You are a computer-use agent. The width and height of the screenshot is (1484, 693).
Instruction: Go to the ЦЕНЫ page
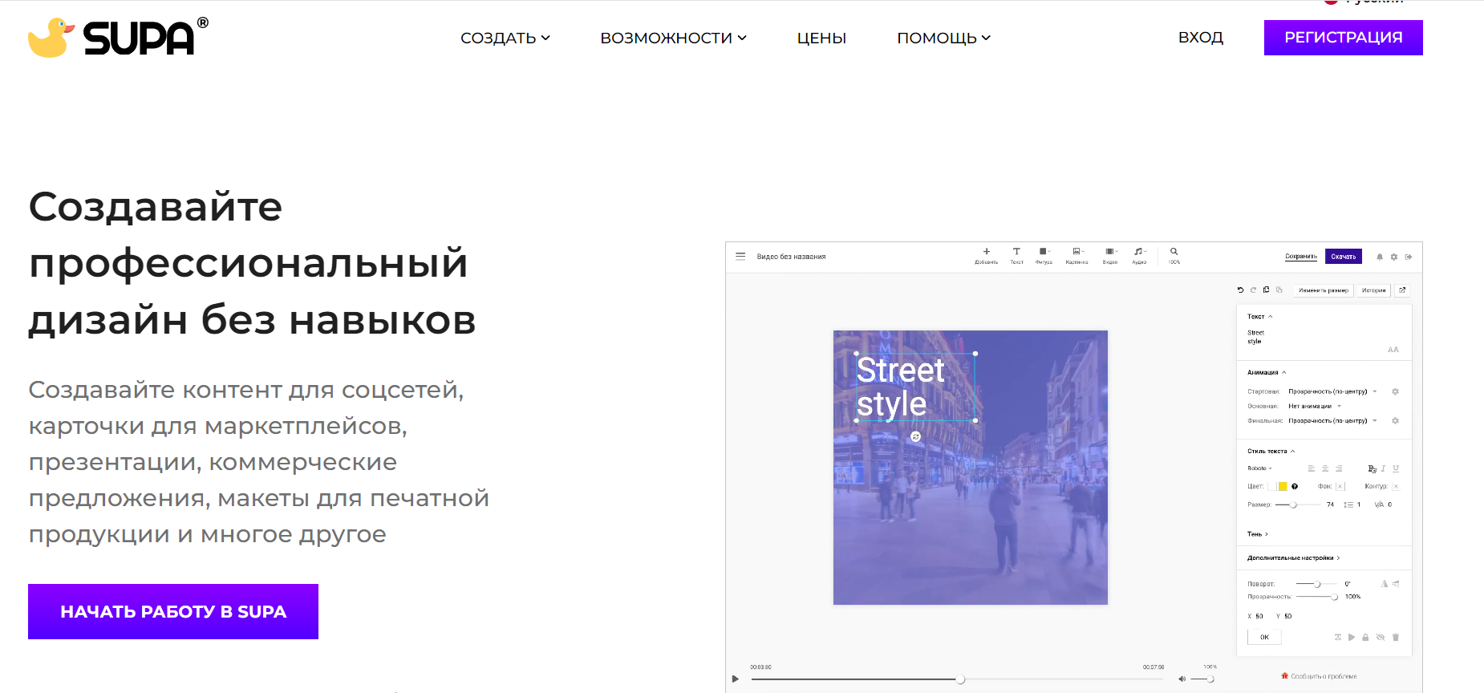[x=821, y=38]
